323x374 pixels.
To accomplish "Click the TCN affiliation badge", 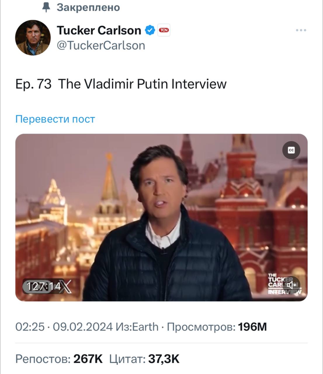I will [x=164, y=30].
